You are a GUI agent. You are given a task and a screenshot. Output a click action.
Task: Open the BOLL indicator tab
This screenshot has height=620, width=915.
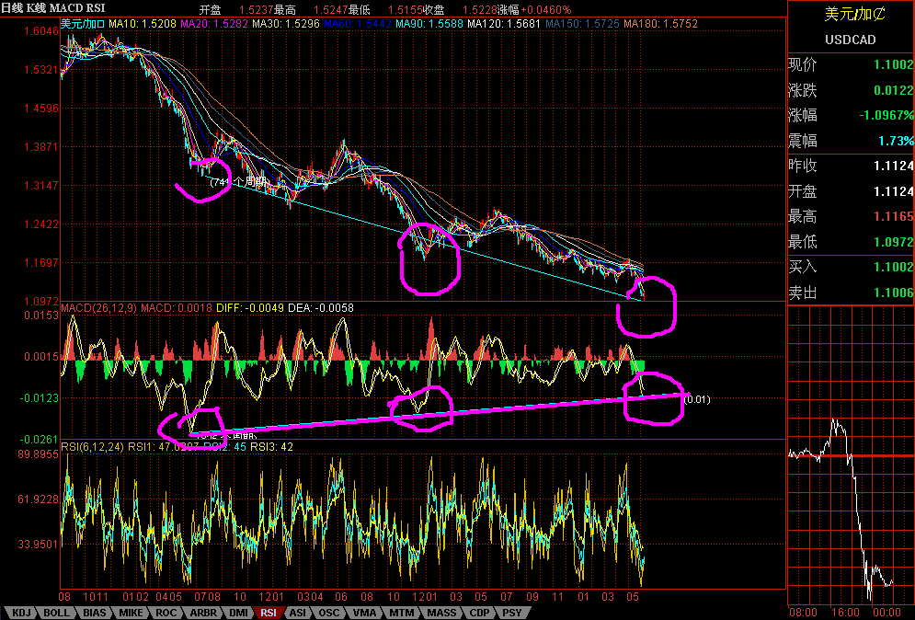tap(55, 612)
